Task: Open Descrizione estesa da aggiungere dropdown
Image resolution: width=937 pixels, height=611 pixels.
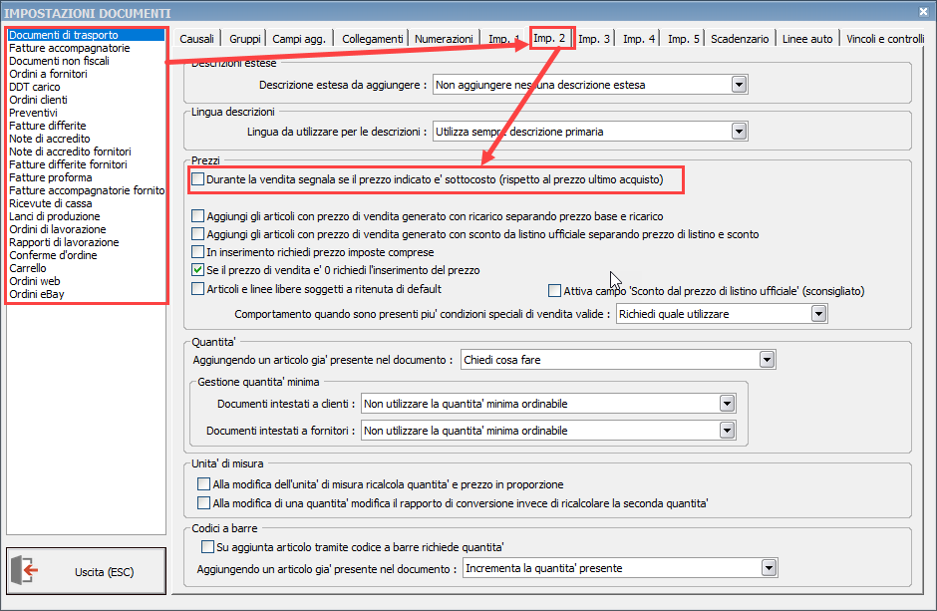Action: (x=740, y=85)
